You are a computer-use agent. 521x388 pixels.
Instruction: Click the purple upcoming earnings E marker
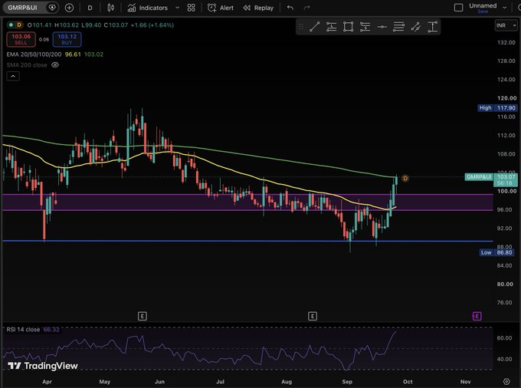[477, 316]
